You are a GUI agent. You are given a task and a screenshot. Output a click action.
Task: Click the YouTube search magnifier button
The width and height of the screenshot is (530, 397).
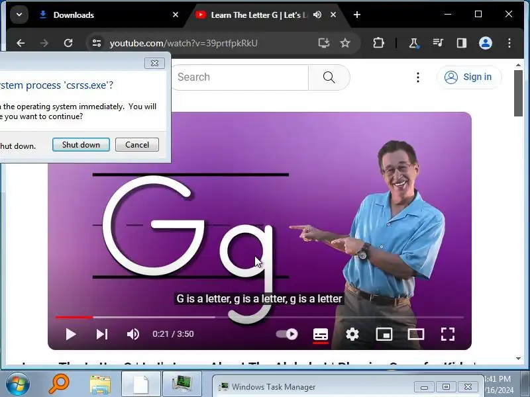(329, 77)
